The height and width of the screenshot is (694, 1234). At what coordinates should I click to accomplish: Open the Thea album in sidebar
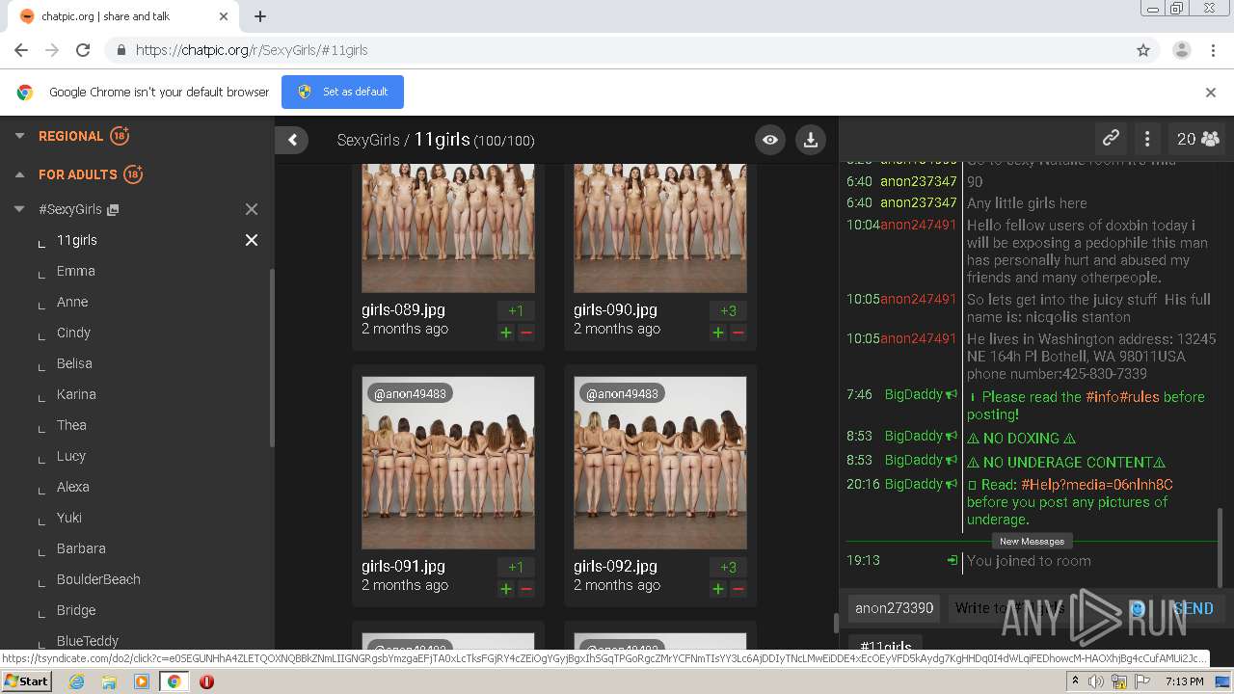[71, 425]
